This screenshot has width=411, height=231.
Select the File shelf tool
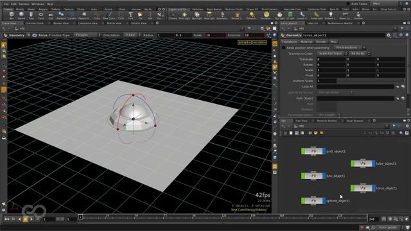(140, 15)
